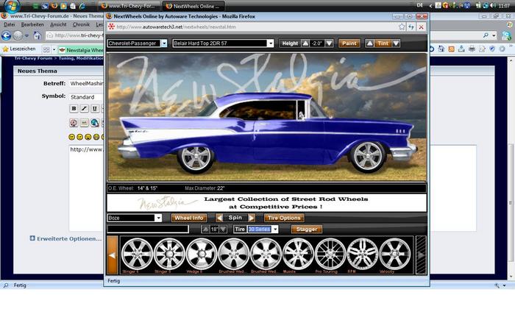Click the system clock showing 11:07

[504, 6]
